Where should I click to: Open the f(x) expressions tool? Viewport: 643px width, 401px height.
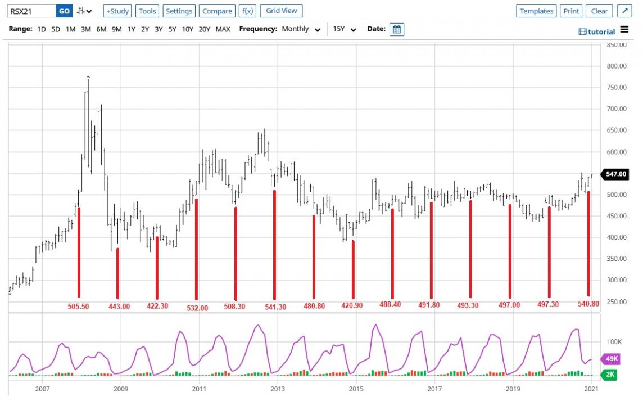coord(247,11)
